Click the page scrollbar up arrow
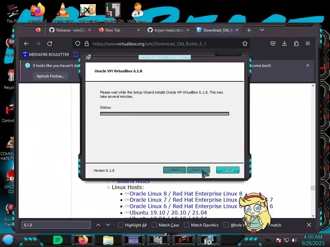This screenshot has width=330, height=247. tap(313, 86)
